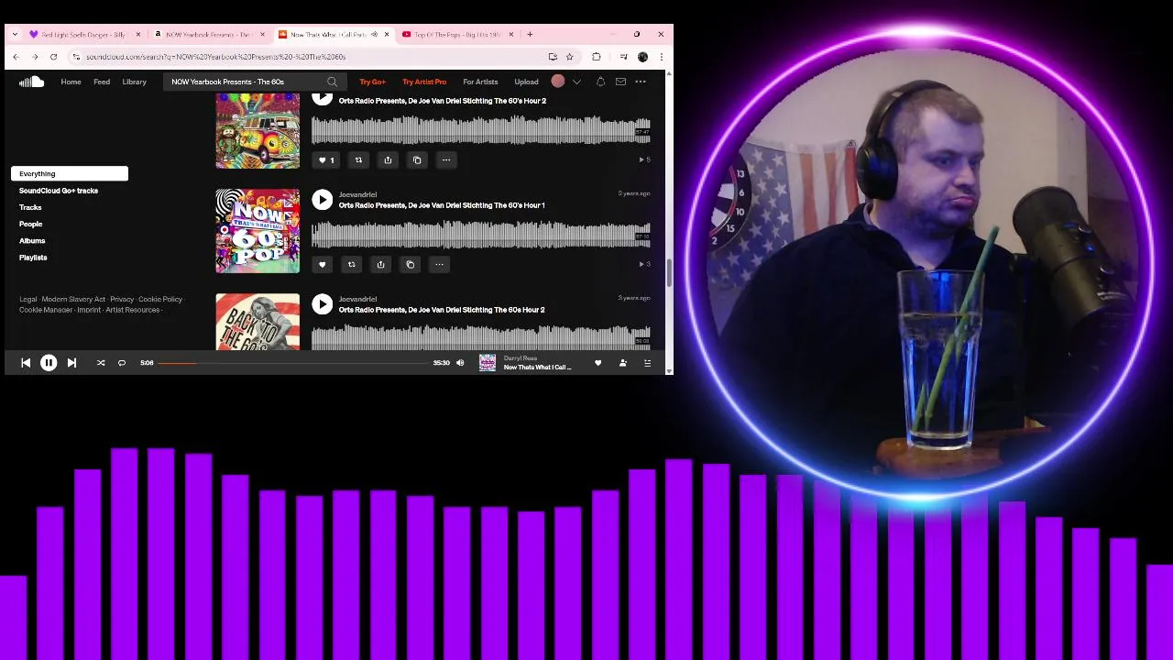This screenshot has width=1173, height=660.
Task: Open a new browser tab
Action: pos(530,34)
